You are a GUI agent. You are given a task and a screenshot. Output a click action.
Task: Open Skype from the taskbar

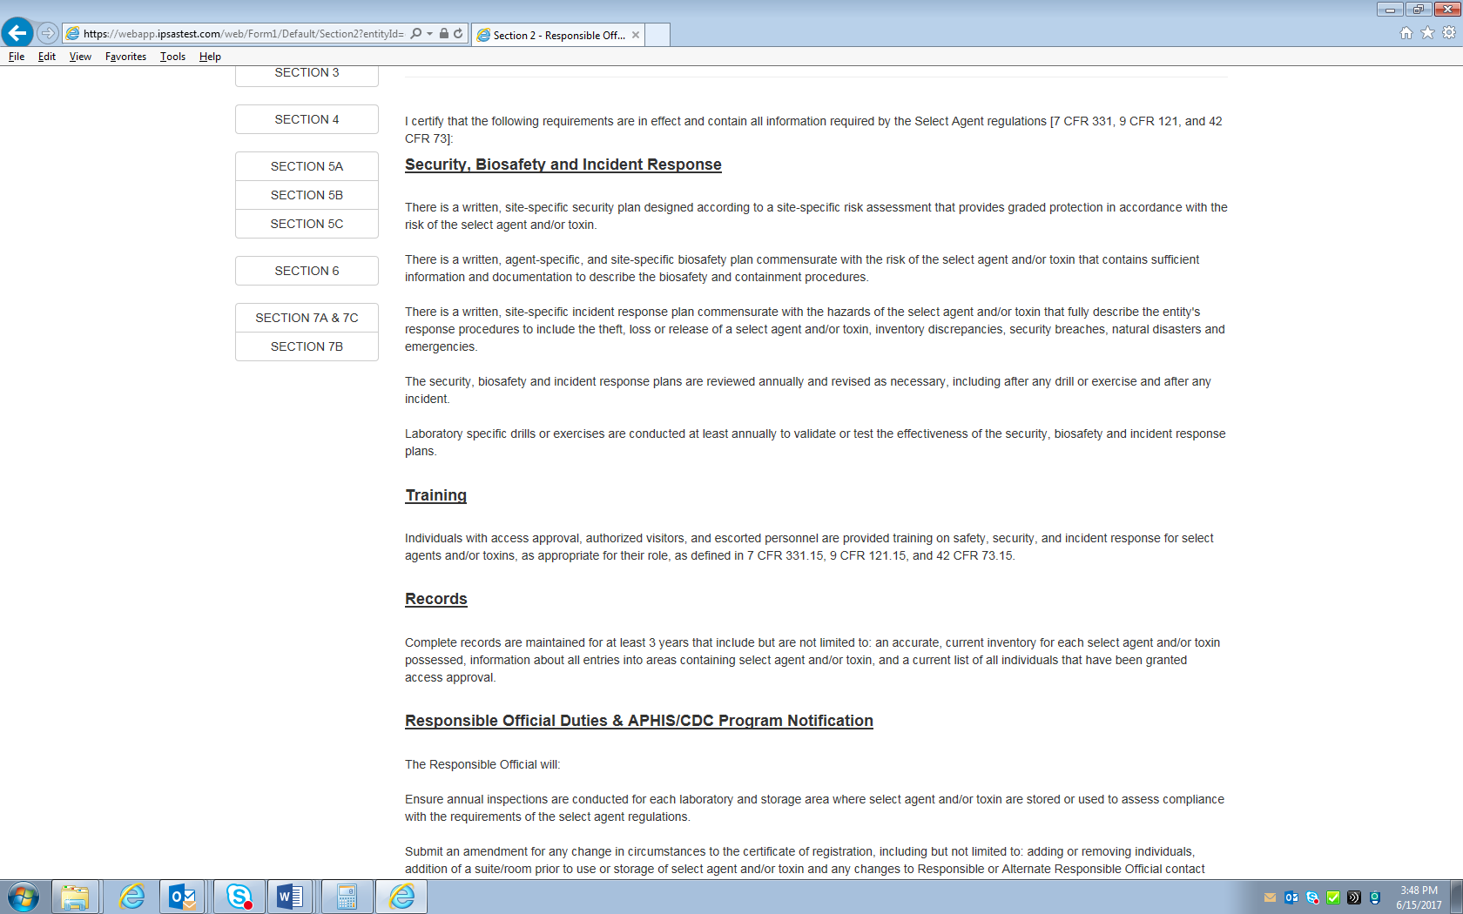[239, 897]
